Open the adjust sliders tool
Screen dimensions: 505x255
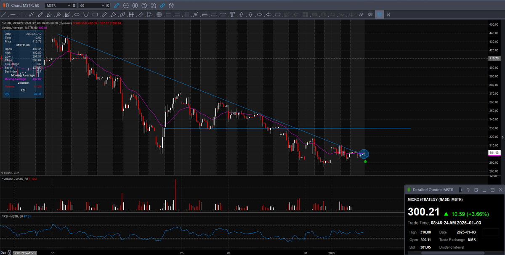pos(389,14)
